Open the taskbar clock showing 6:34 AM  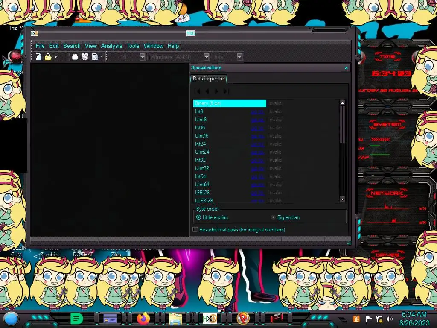(x=414, y=319)
